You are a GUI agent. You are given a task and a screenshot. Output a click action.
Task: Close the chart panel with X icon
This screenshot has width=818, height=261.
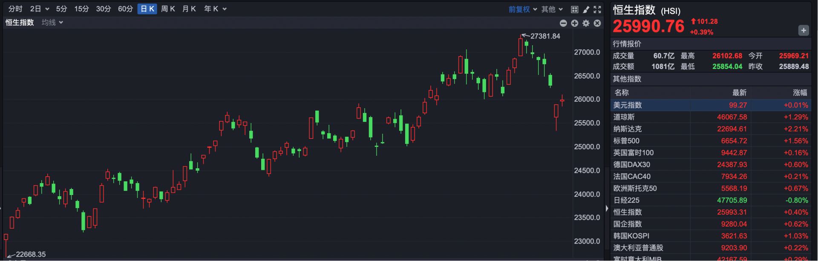click(x=597, y=23)
